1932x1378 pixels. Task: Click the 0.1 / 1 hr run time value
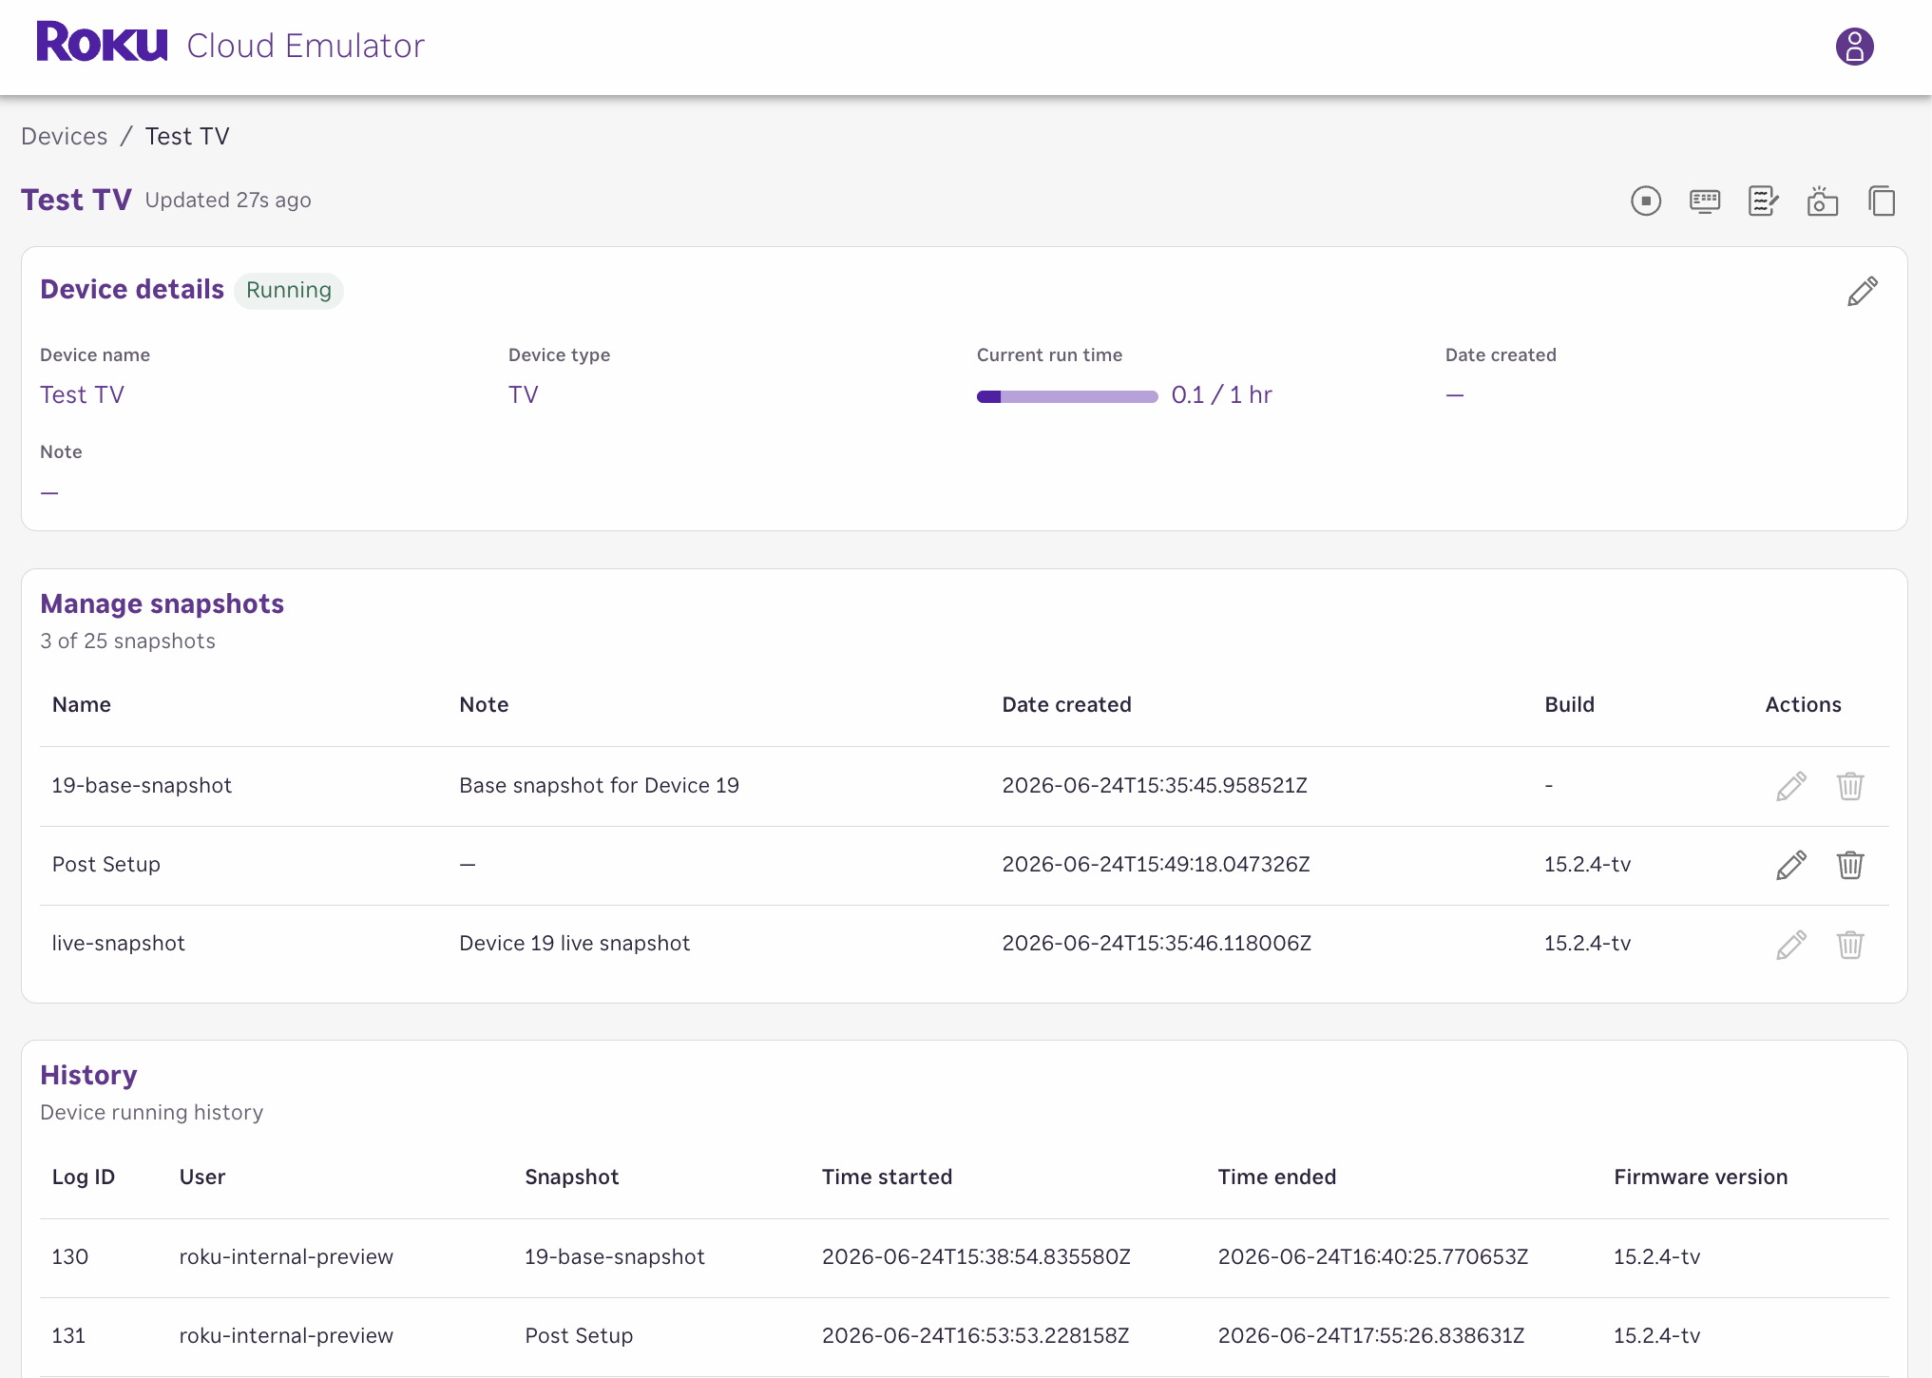[x=1221, y=394]
